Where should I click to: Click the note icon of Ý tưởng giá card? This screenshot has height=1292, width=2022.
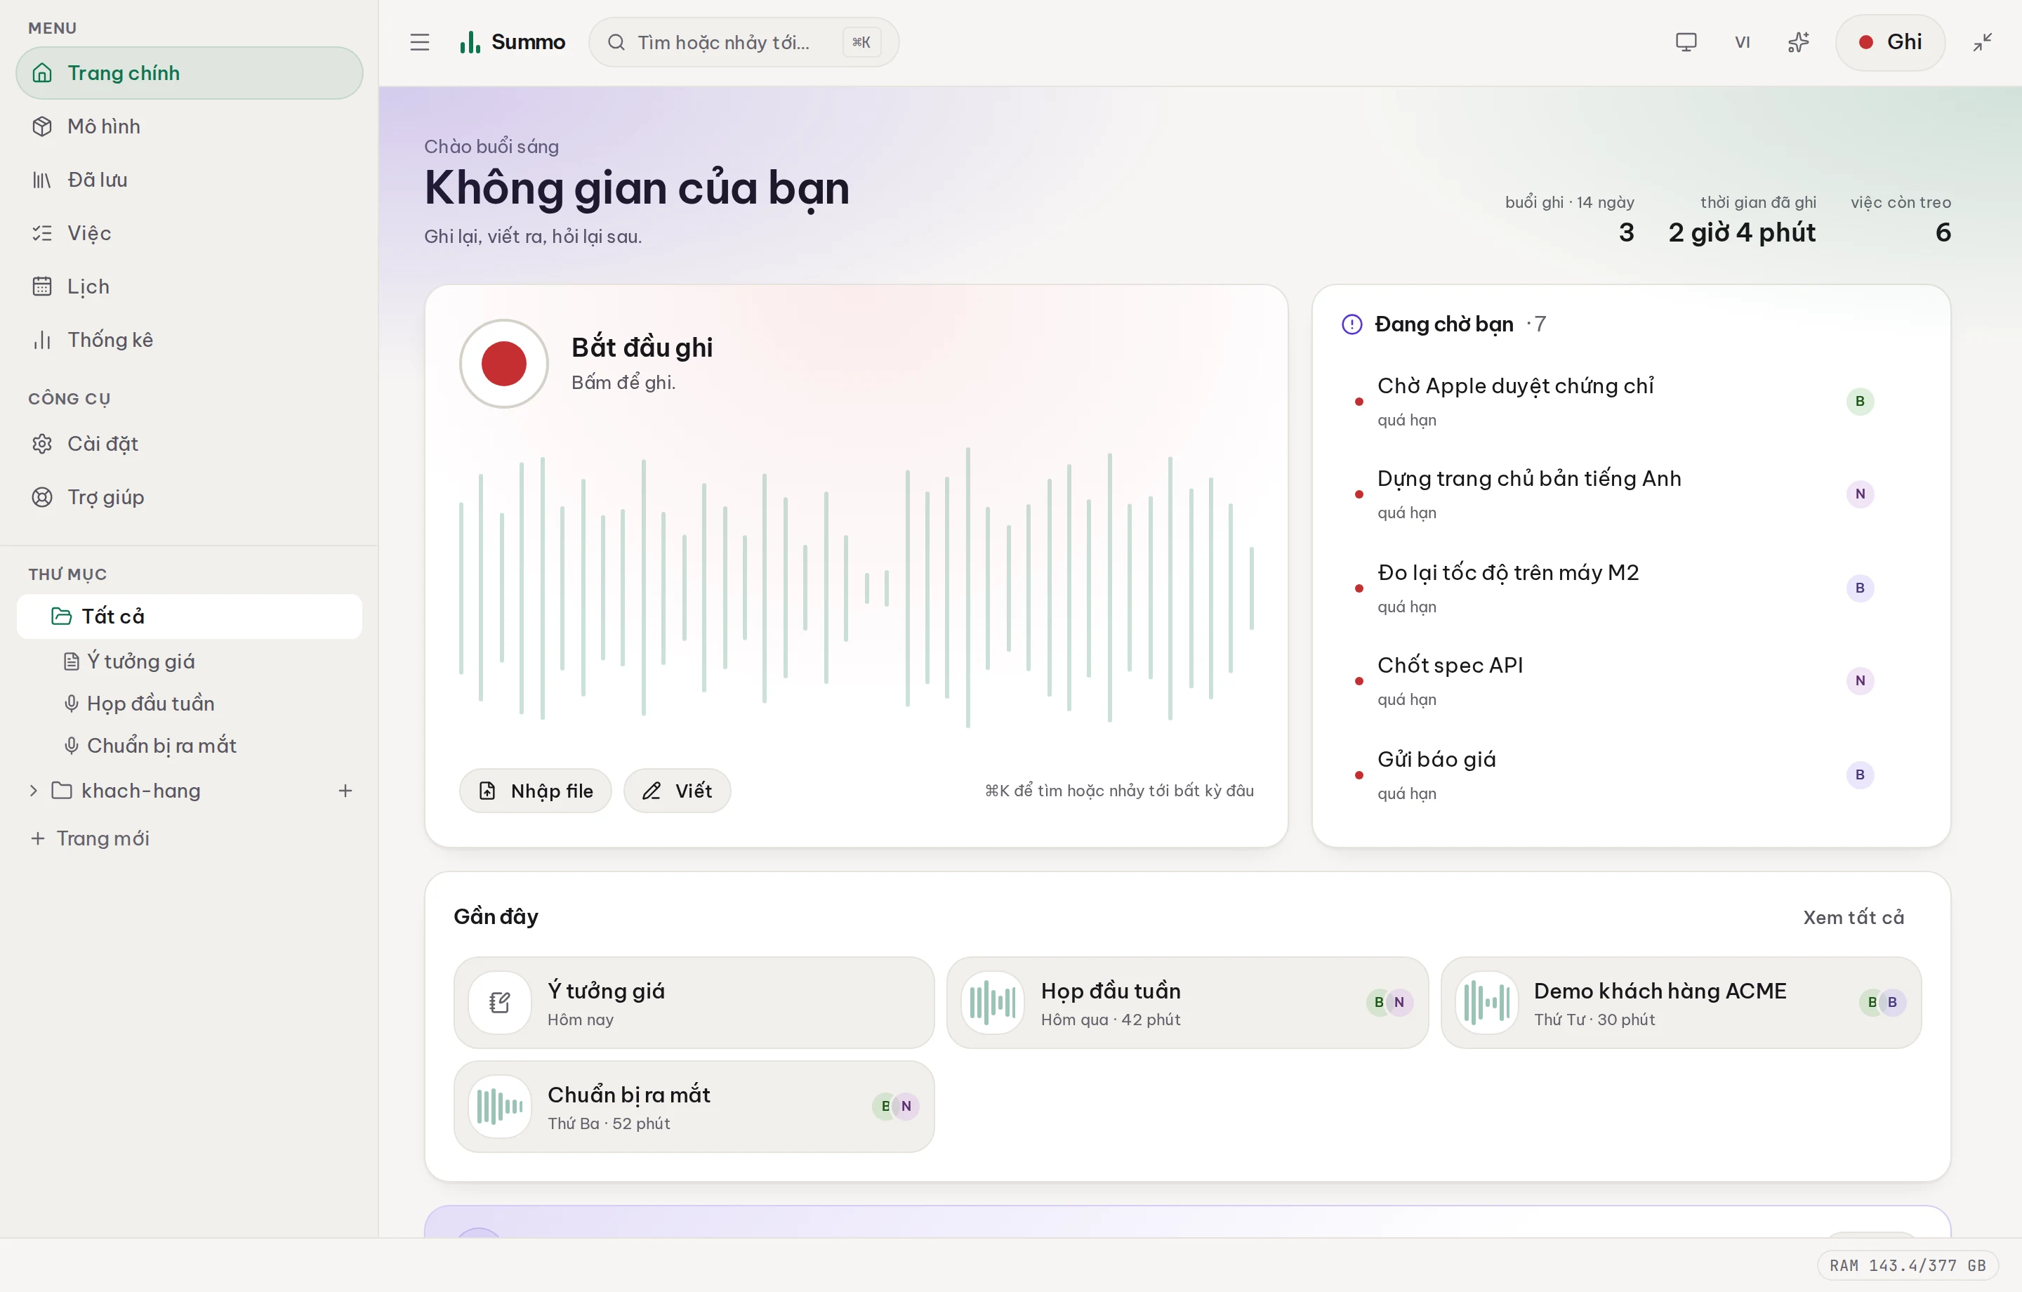[500, 1002]
